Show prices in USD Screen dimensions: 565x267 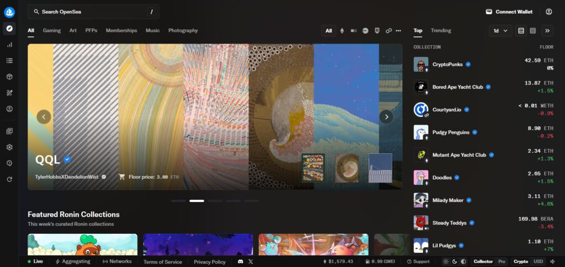pos(538,261)
